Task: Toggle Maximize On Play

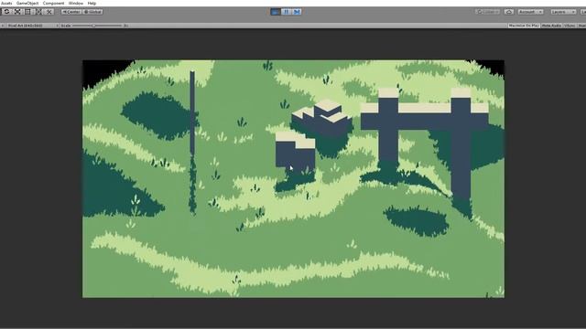Action: click(x=524, y=26)
